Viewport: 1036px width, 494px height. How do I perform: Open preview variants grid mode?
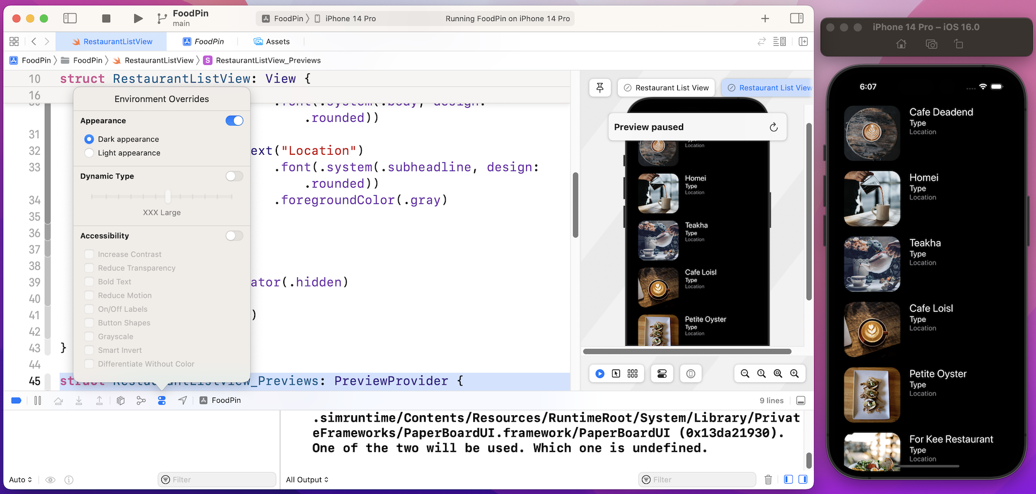632,373
